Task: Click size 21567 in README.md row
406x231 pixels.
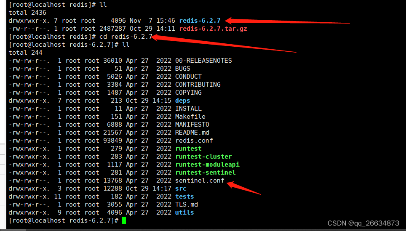Action: tap(113, 133)
